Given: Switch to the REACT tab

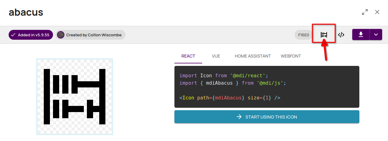Looking at the screenshot, I should (x=188, y=56).
